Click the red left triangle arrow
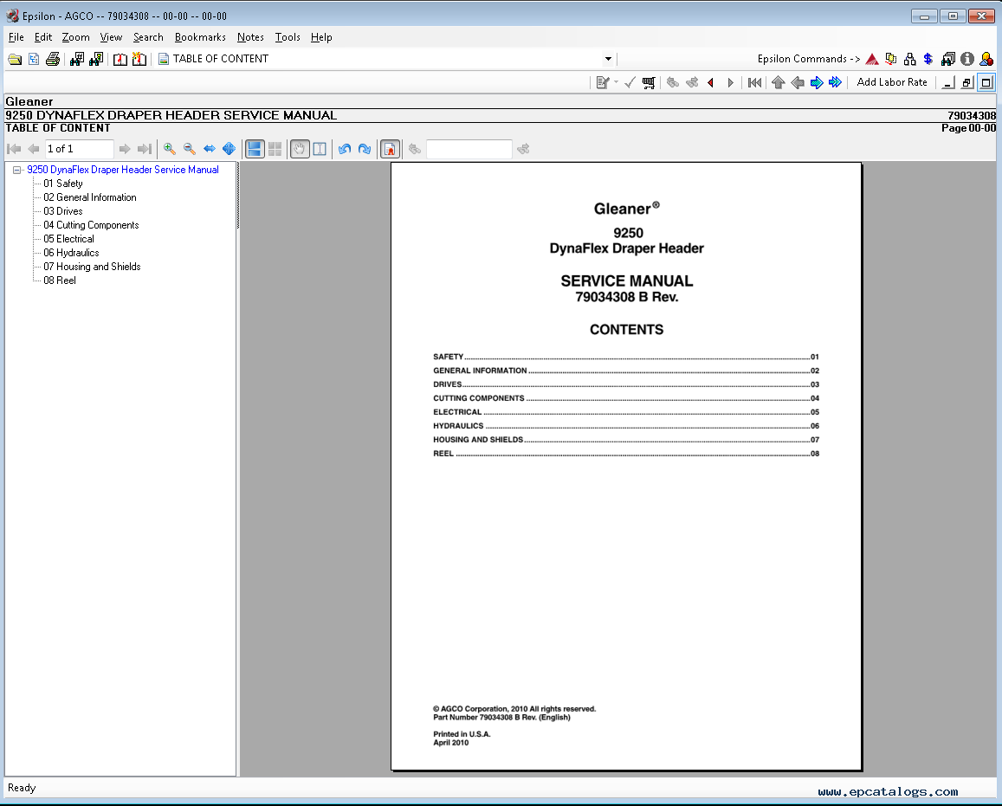The image size is (1002, 806). 711,82
